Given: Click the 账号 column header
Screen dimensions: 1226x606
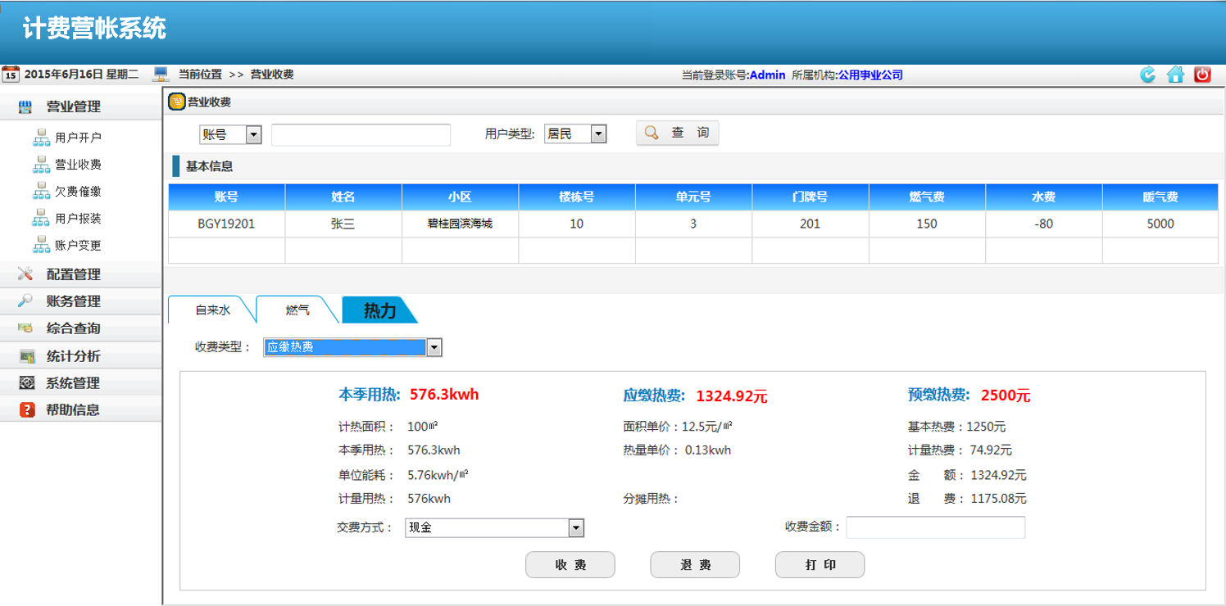Looking at the screenshot, I should (x=226, y=197).
